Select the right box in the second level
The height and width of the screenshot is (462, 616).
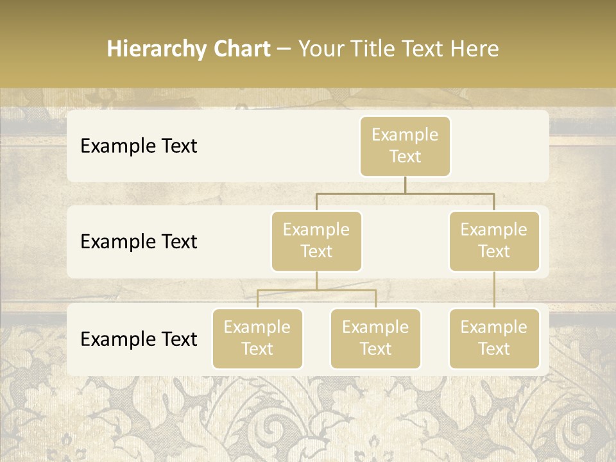pyautogui.click(x=494, y=241)
